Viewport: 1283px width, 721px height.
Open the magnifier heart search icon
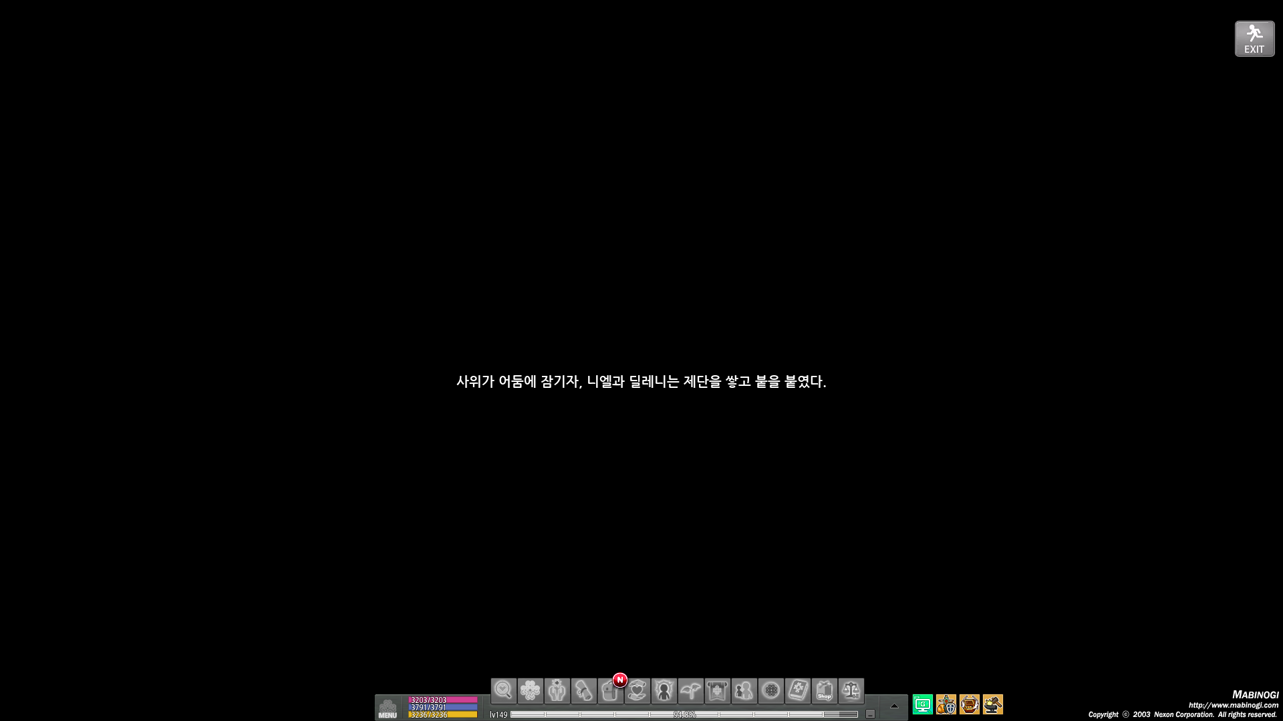click(503, 690)
